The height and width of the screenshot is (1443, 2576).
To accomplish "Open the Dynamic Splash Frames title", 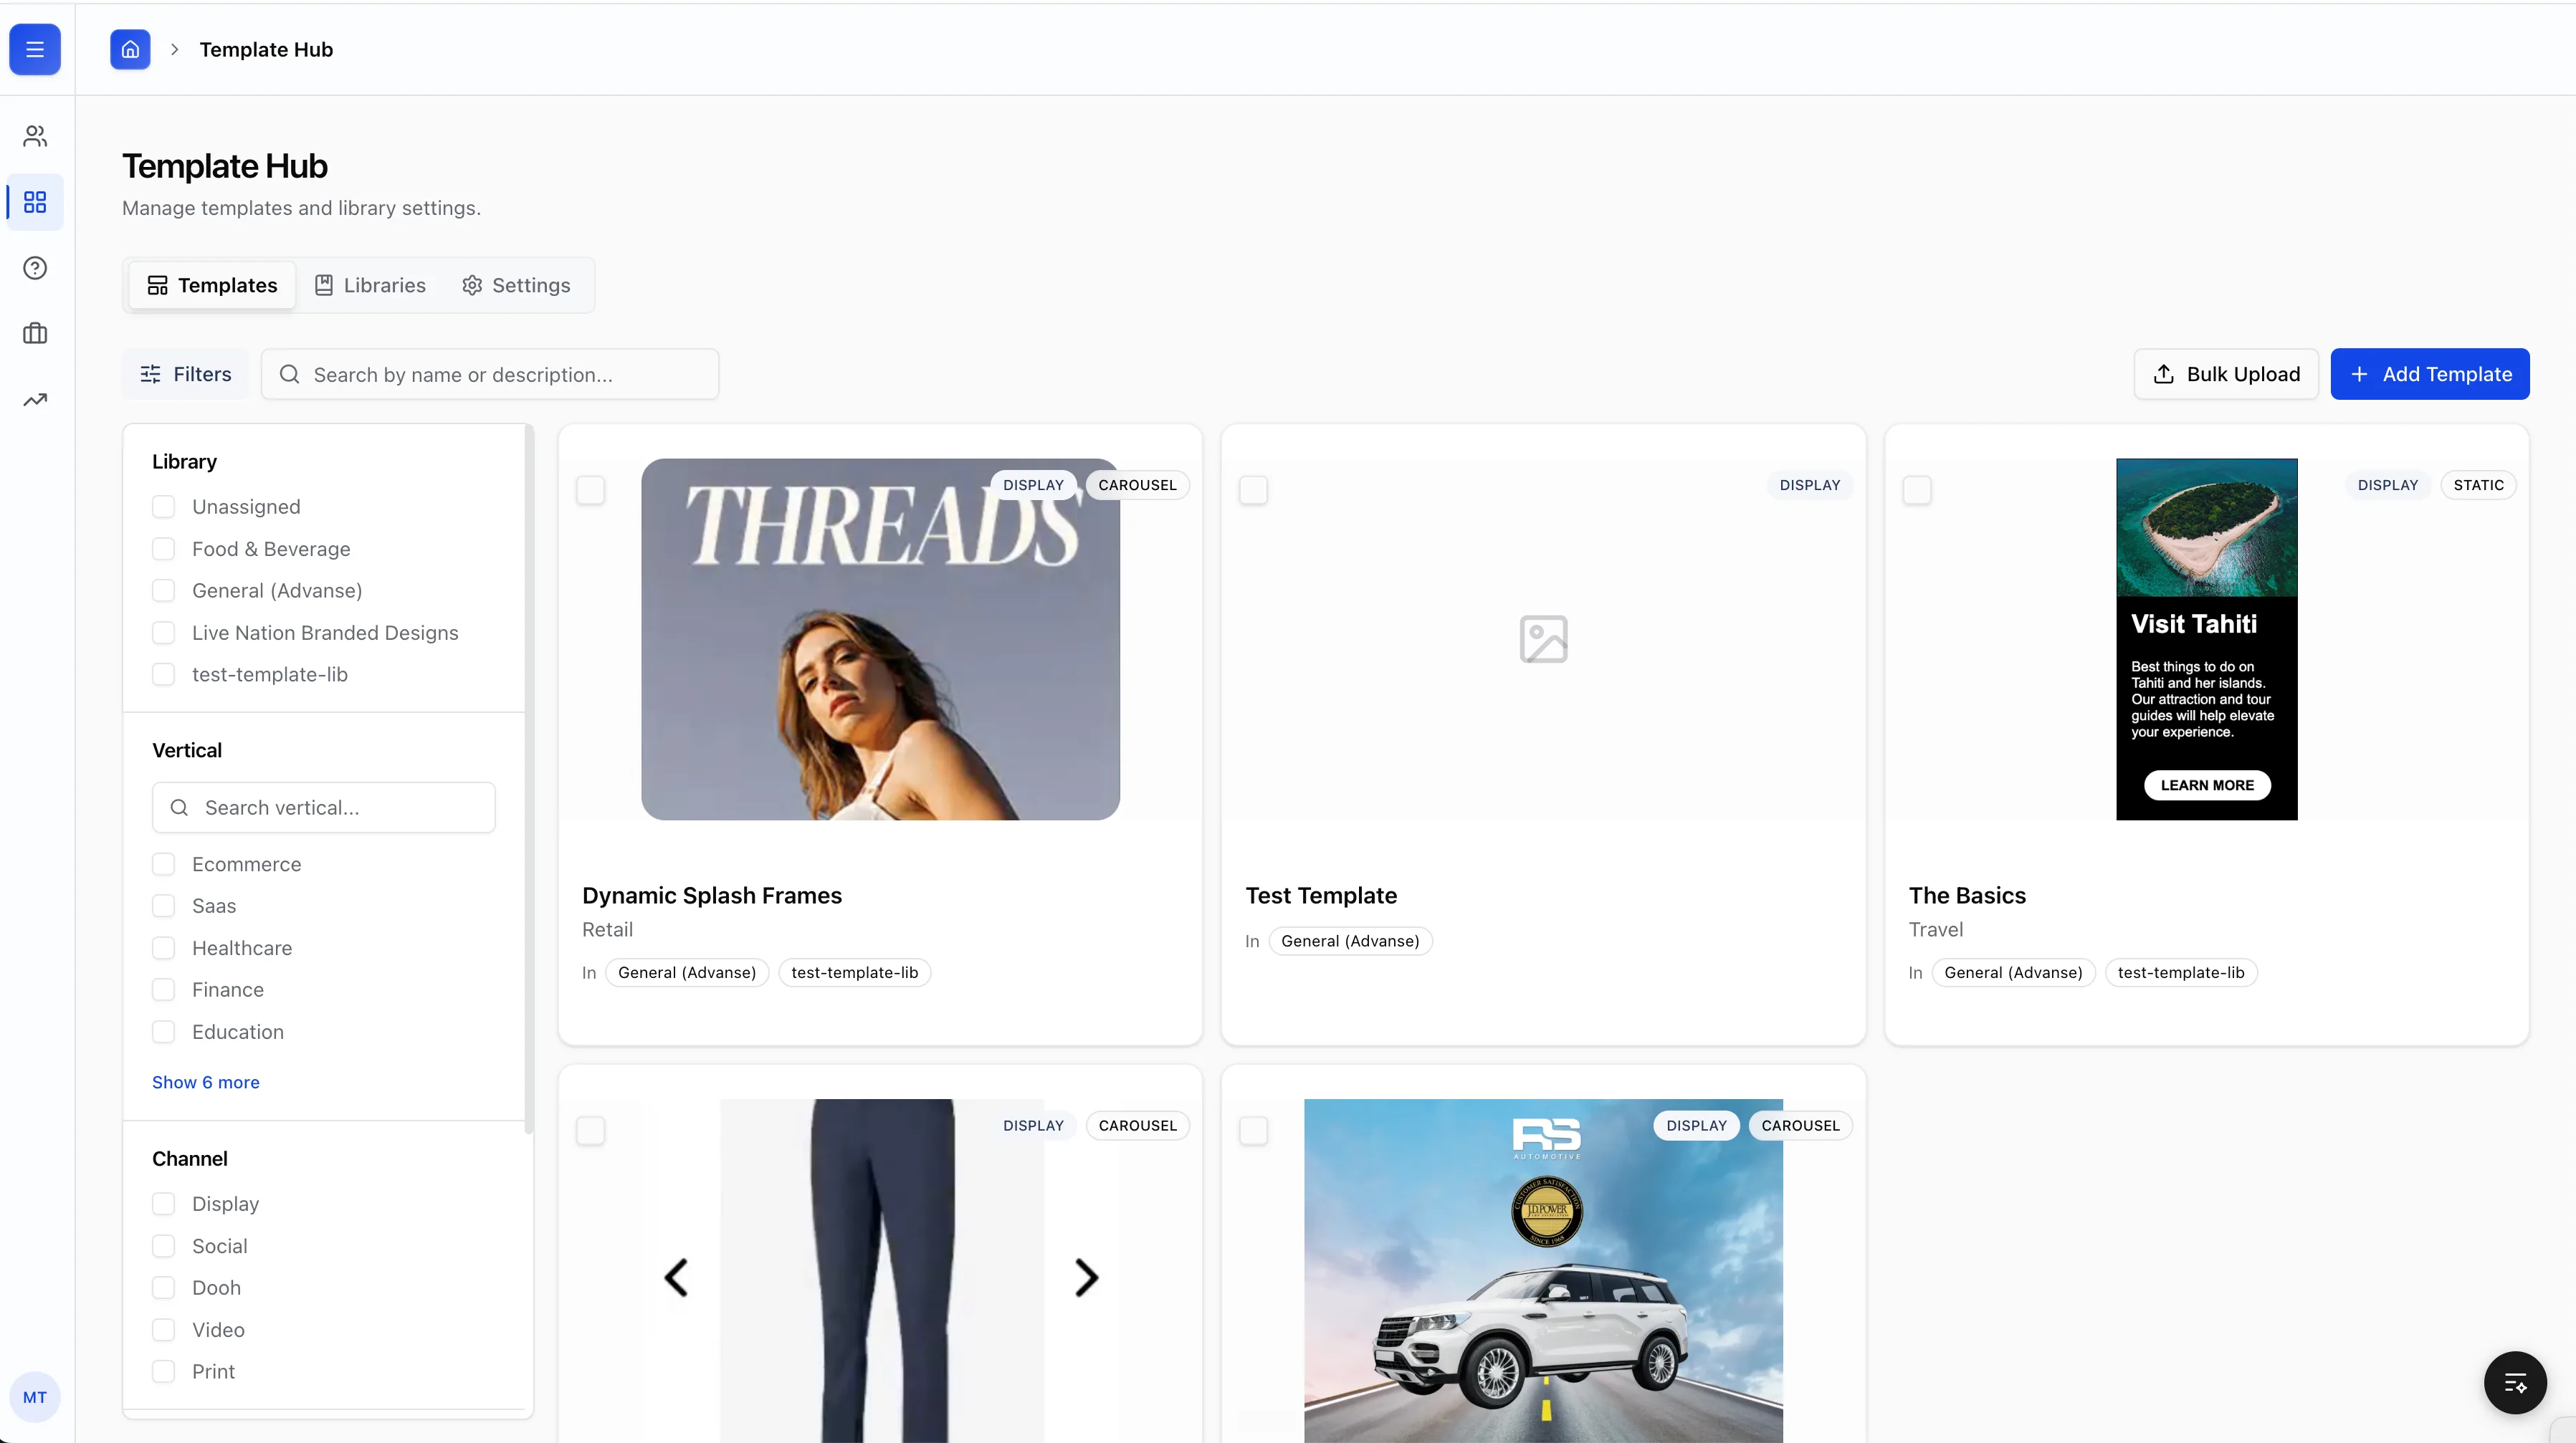I will click(712, 896).
